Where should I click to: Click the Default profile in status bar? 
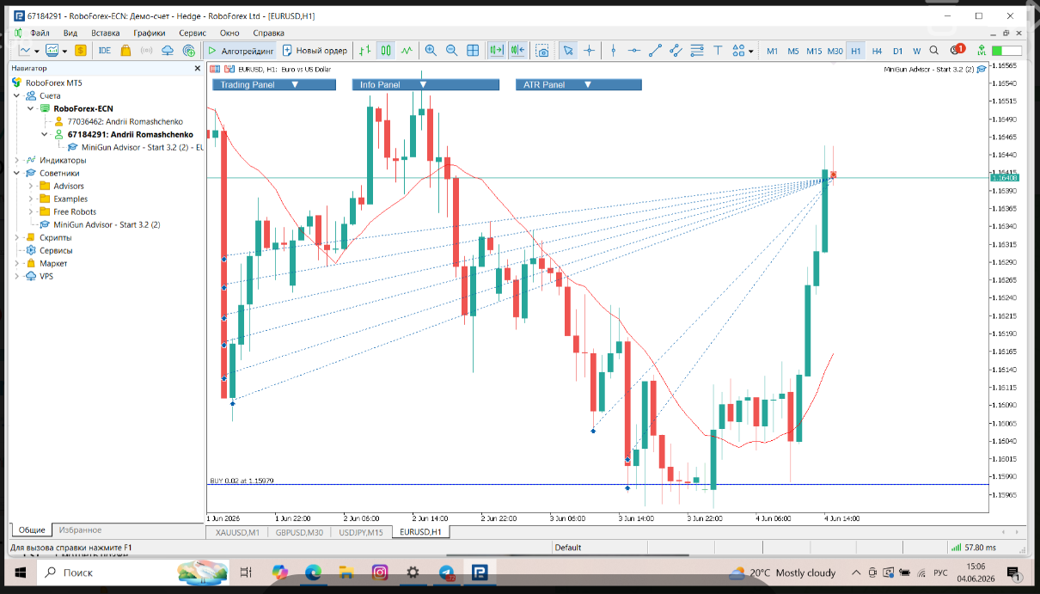tap(568, 547)
